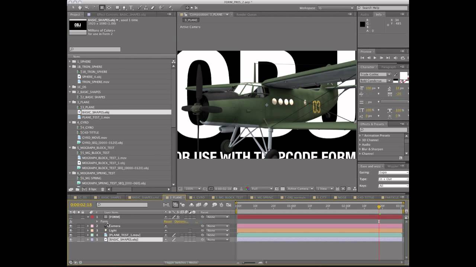
Task: Click the white fill color swatch
Action: (403, 76)
